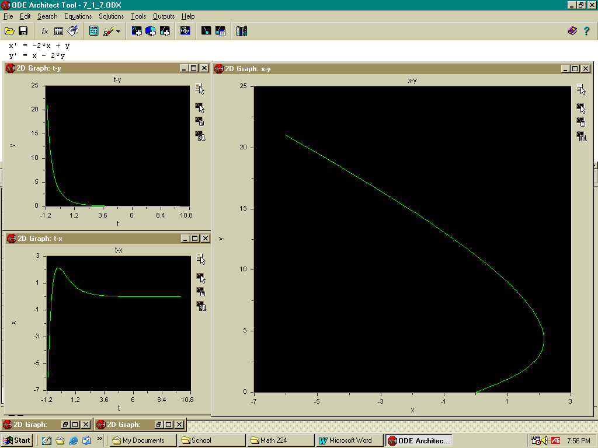
Task: Select the '2D Graph: t-y' title bar
Action: coord(107,68)
